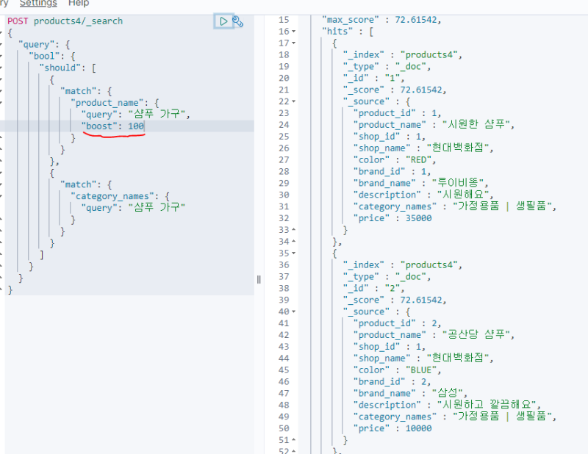The height and width of the screenshot is (454, 588).
Task: Click the fold-end marker at line 33
Action: click(x=294, y=230)
